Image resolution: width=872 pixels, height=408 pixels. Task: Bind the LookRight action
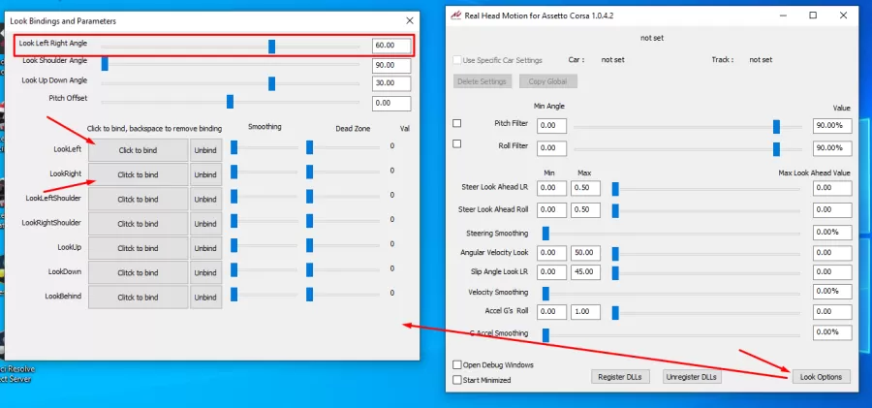[x=138, y=174]
